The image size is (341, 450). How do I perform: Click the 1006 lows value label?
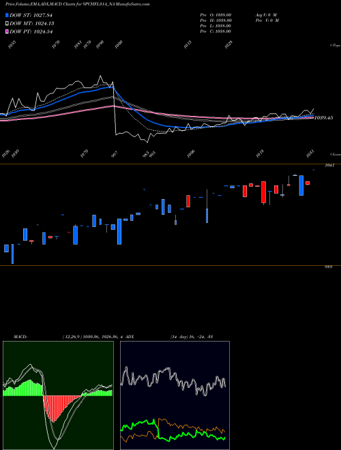tap(191, 154)
